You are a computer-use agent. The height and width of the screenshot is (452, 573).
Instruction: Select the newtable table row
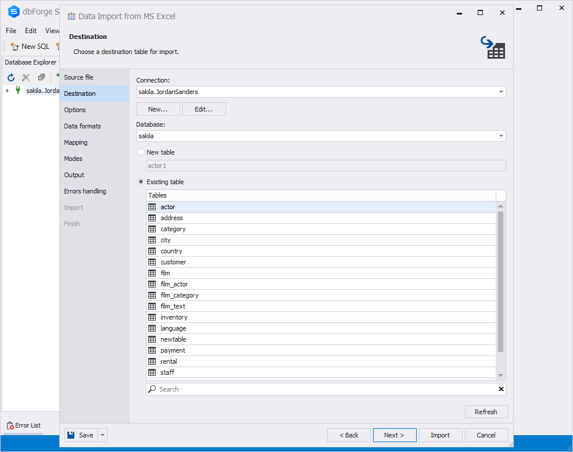pos(321,339)
